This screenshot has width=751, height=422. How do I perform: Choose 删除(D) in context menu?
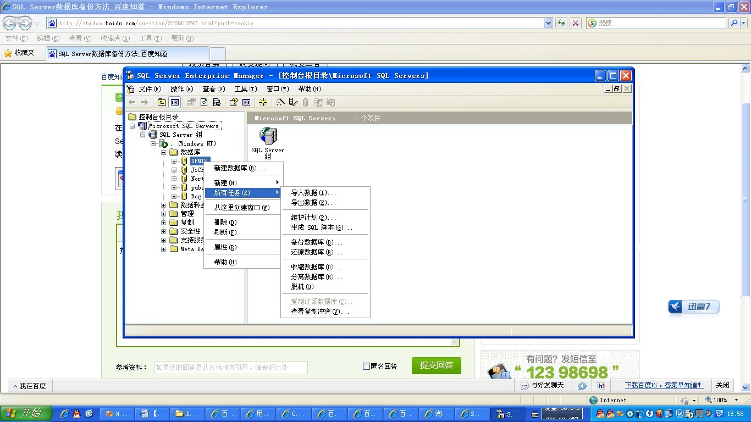coord(242,223)
